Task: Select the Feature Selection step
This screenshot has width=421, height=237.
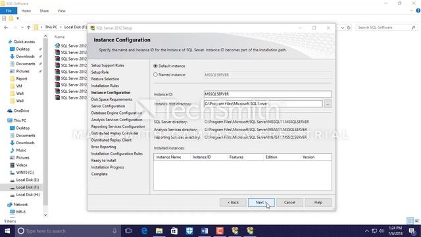Action: 105,79
